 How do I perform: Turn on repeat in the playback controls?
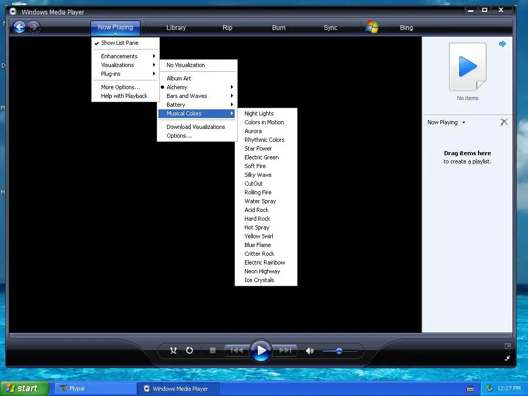point(190,351)
